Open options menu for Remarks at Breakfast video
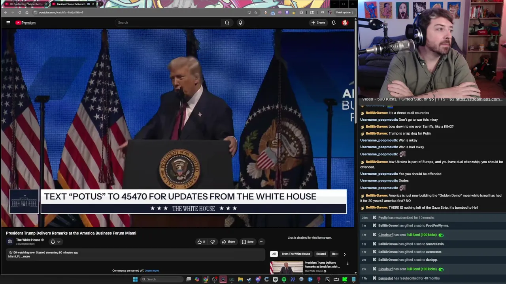 (348, 263)
